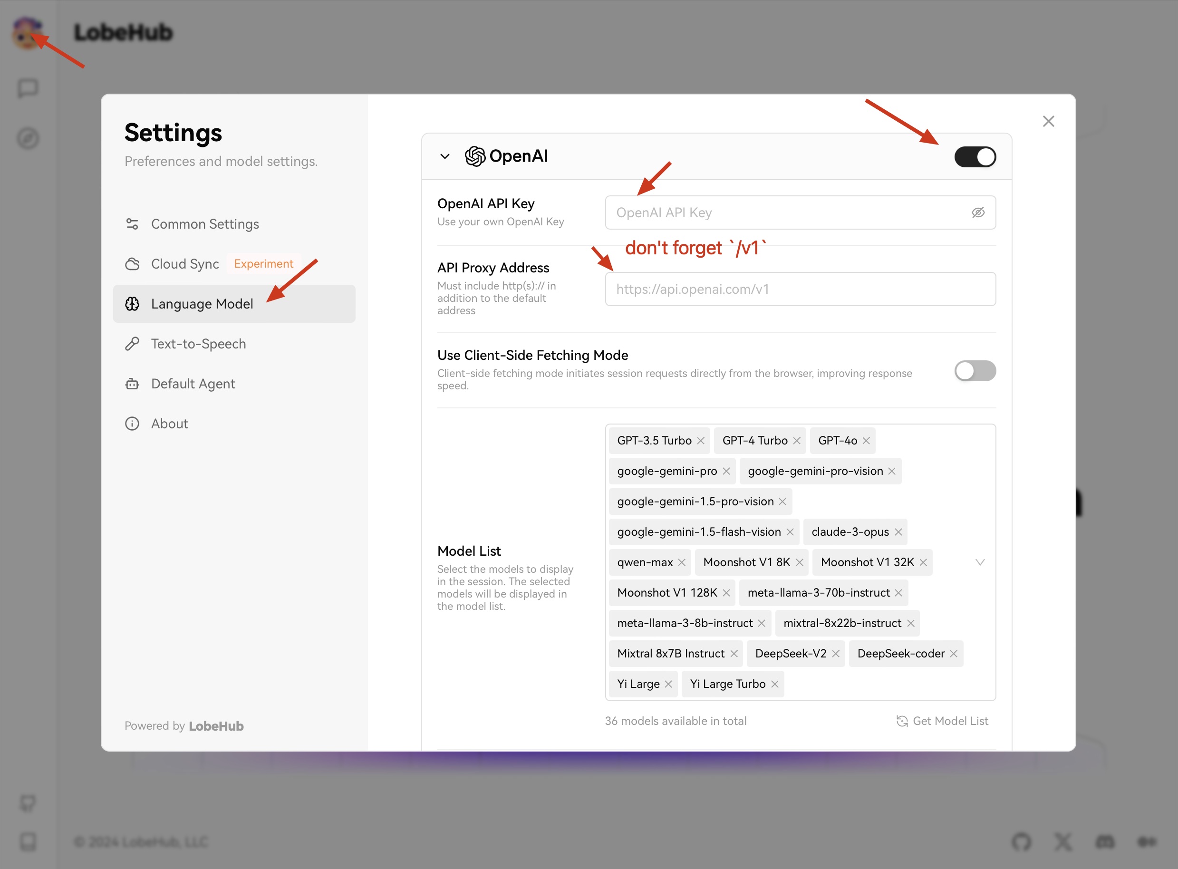This screenshot has width=1178, height=869.
Task: Open the Discover compass icon in sidebar
Action: point(28,139)
